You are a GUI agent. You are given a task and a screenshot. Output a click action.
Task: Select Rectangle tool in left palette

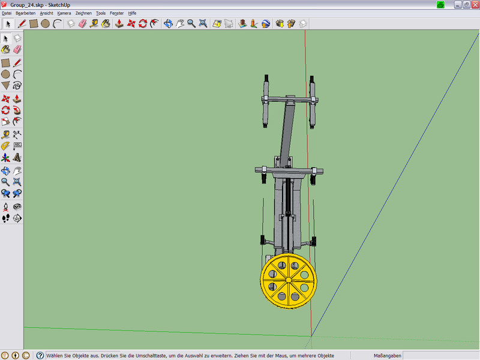click(x=5, y=63)
